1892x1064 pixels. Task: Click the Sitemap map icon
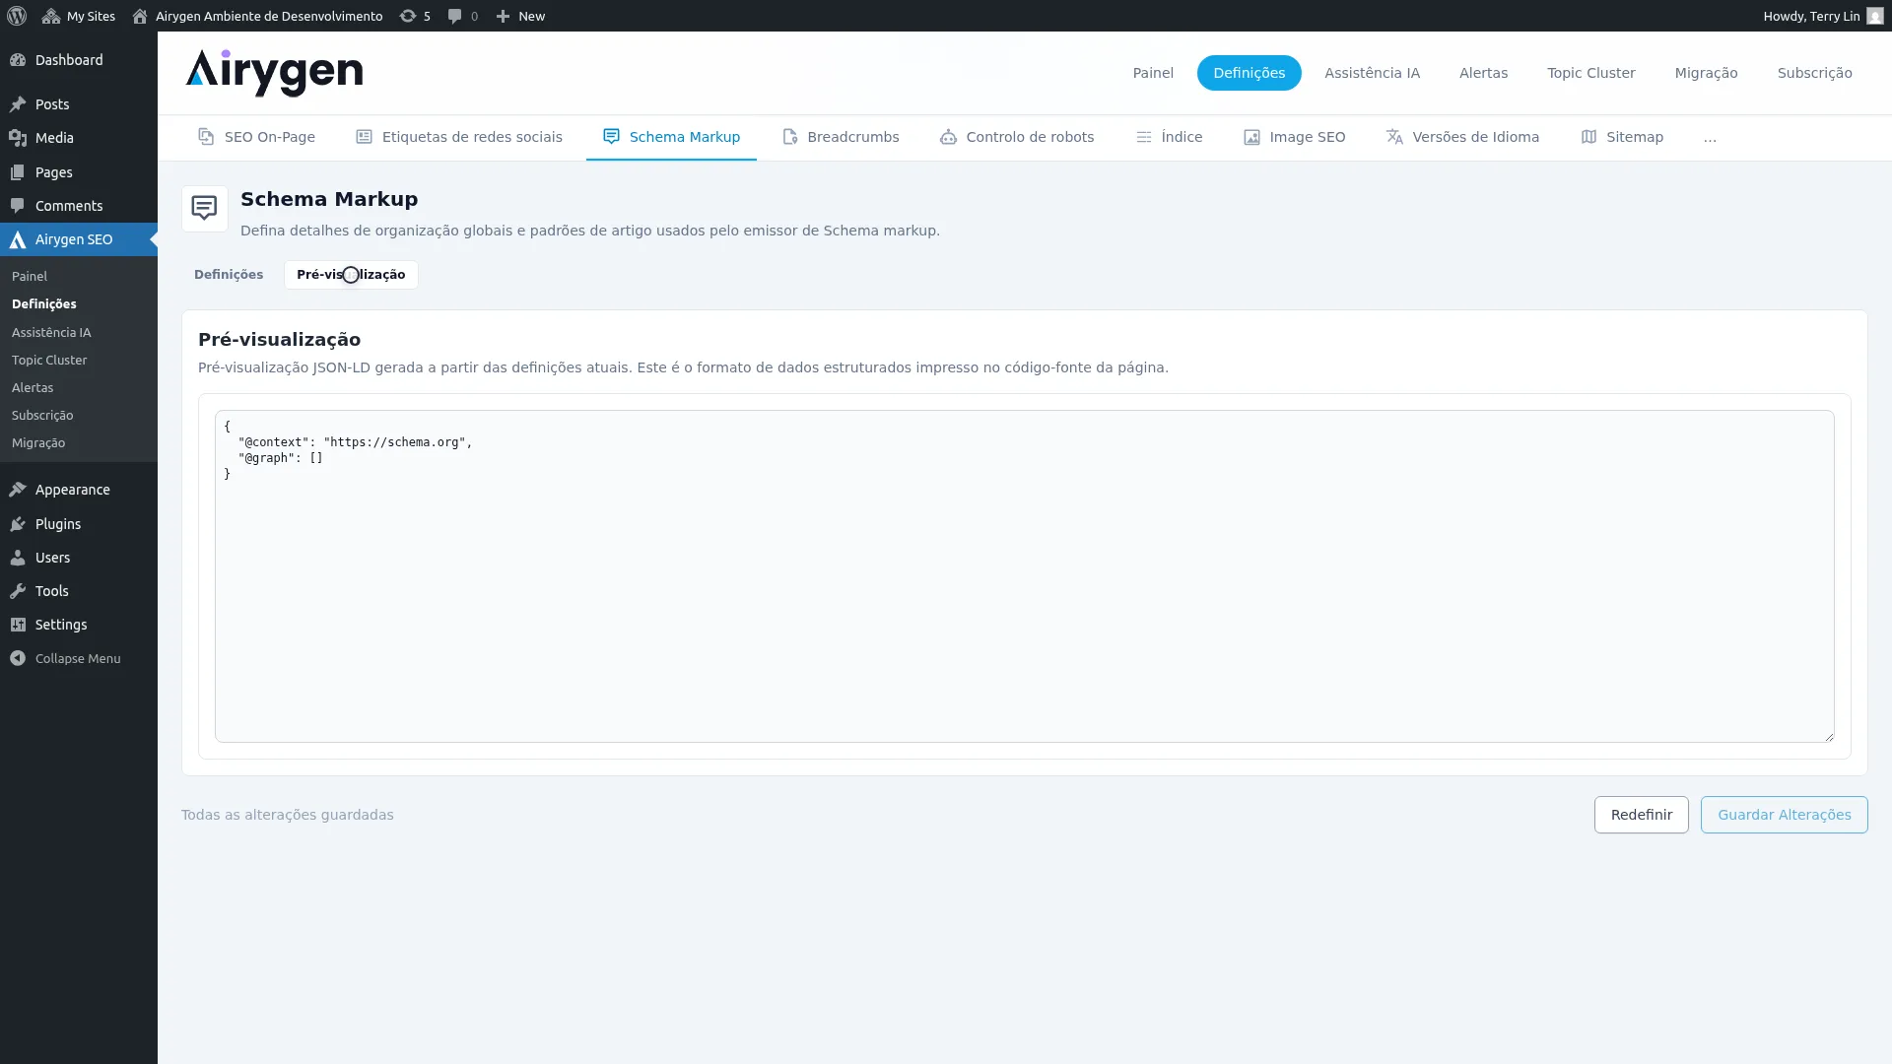coord(1588,137)
